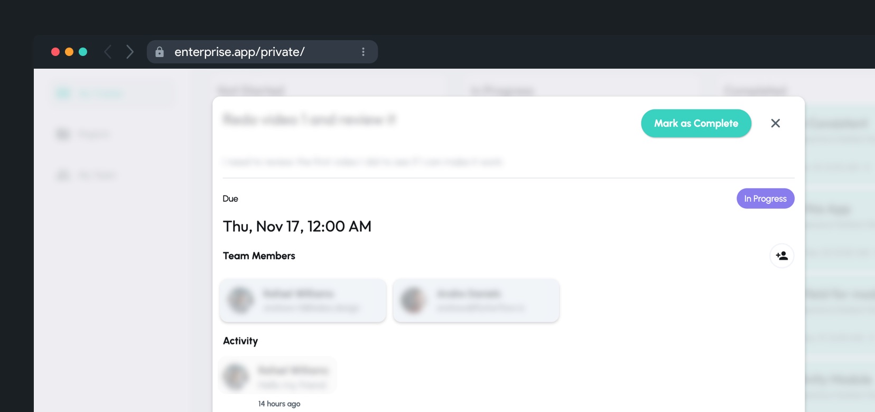This screenshot has height=412, width=875.
Task: Click the lock icon in the address bar
Action: [160, 52]
